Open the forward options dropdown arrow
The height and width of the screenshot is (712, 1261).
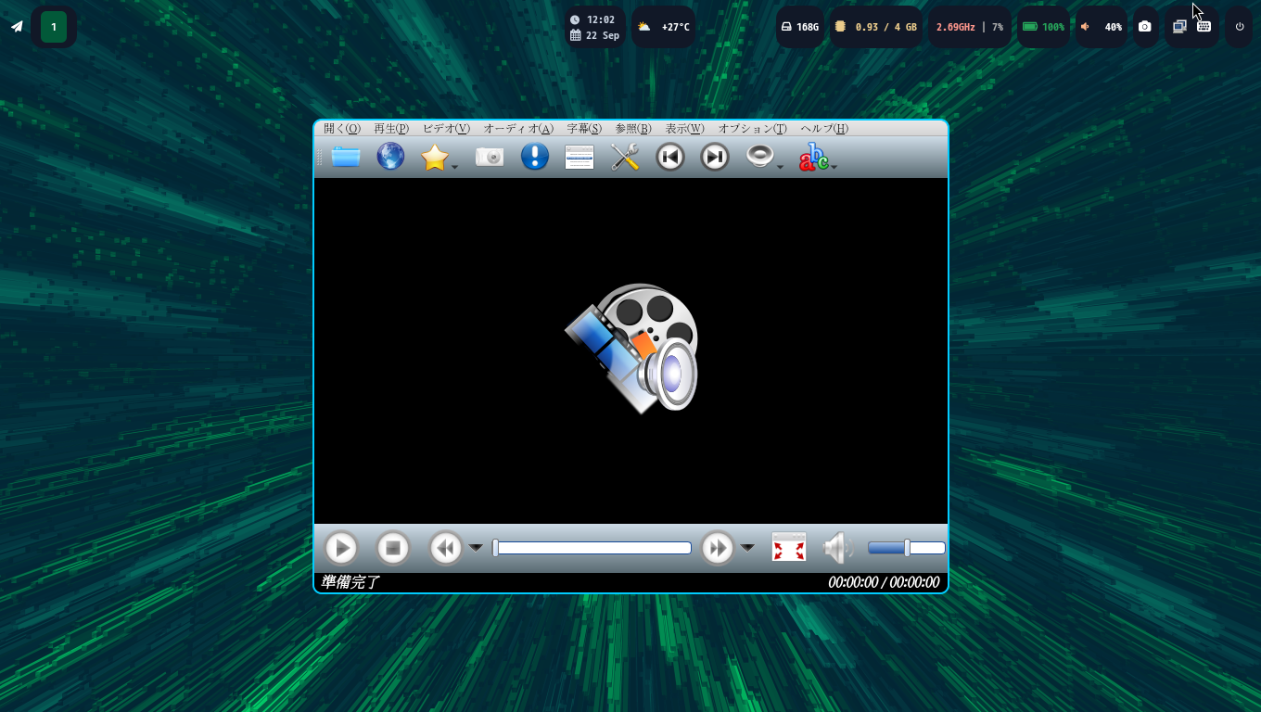(747, 548)
